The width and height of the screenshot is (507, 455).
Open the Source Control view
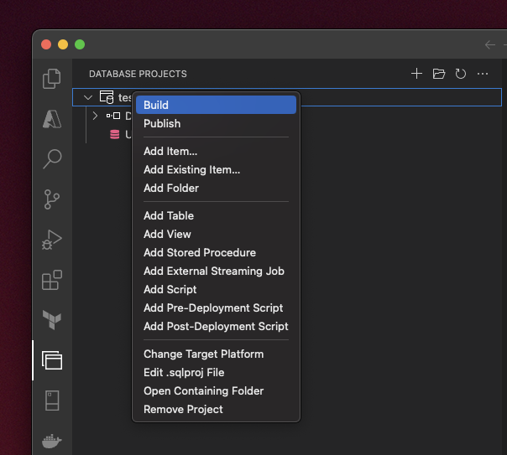52,199
